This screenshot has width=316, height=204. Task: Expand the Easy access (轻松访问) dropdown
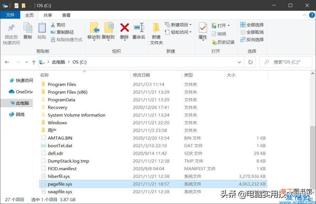point(178,32)
